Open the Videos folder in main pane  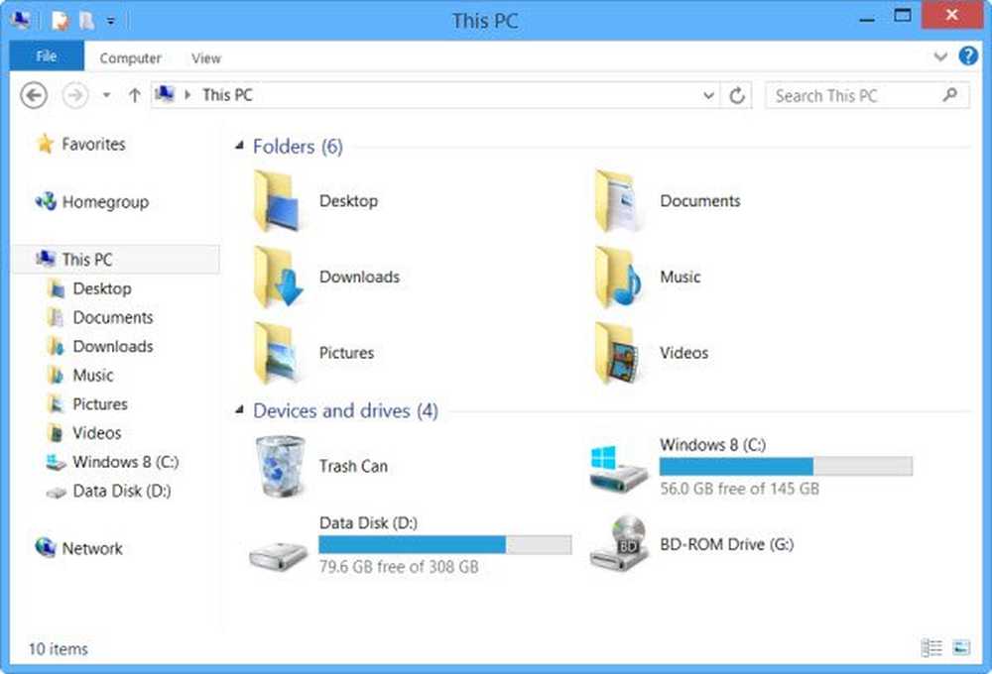pyautogui.click(x=617, y=354)
